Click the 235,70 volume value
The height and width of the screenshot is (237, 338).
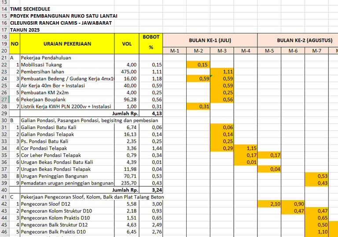(127, 183)
